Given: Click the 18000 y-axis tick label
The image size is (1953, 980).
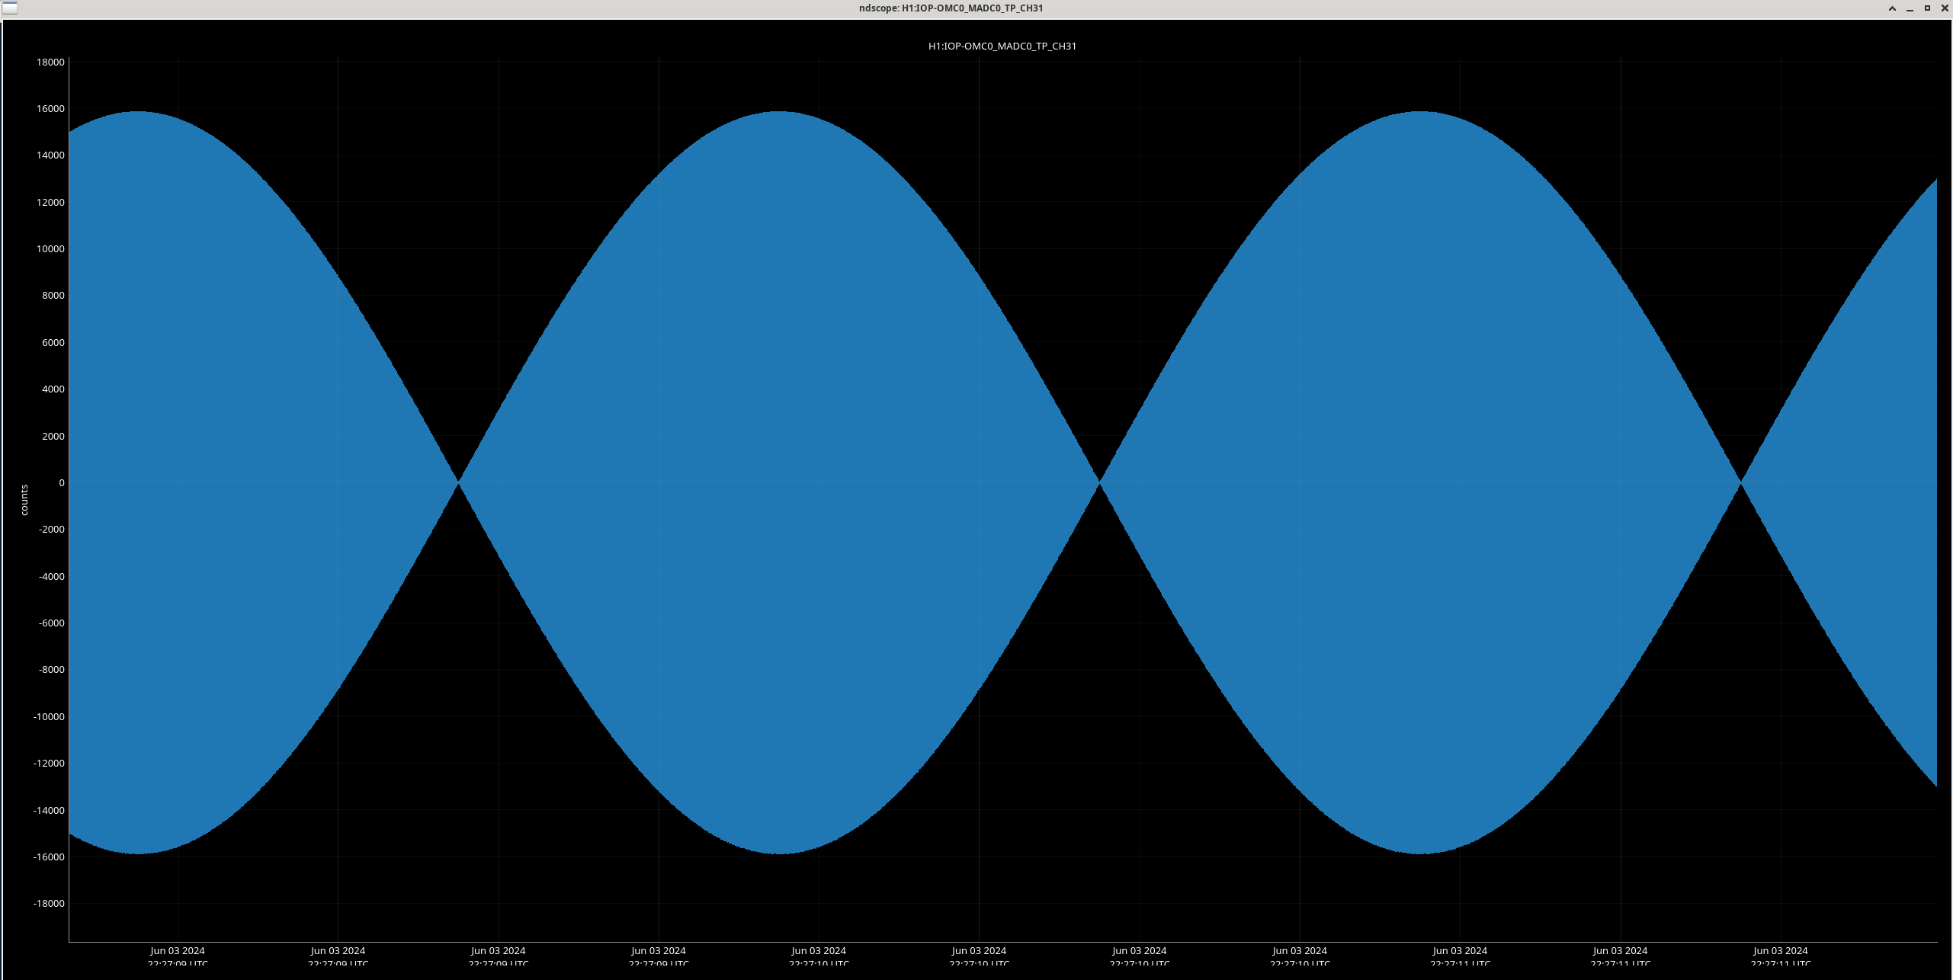Looking at the screenshot, I should point(51,62).
